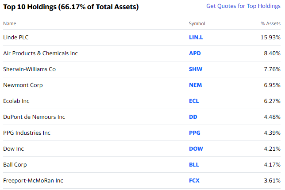285x190 pixels.
Task: Select the Freeport-McMoRan Inc name
Action: click(x=33, y=181)
